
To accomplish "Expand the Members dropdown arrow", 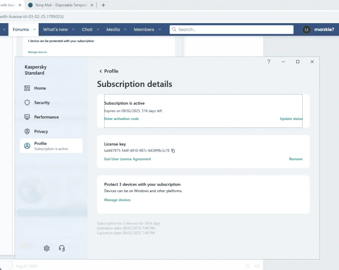I will coord(160,30).
